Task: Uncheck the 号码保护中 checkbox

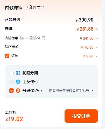Action: [11, 91]
